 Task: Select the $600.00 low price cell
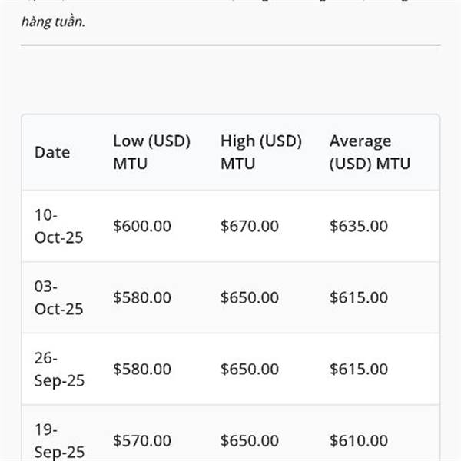(x=142, y=226)
